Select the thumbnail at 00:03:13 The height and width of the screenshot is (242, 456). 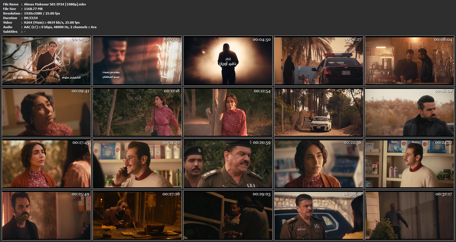tap(137, 61)
